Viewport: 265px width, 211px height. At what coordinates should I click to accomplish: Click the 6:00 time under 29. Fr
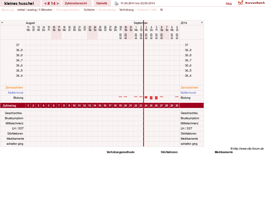point(120,36)
